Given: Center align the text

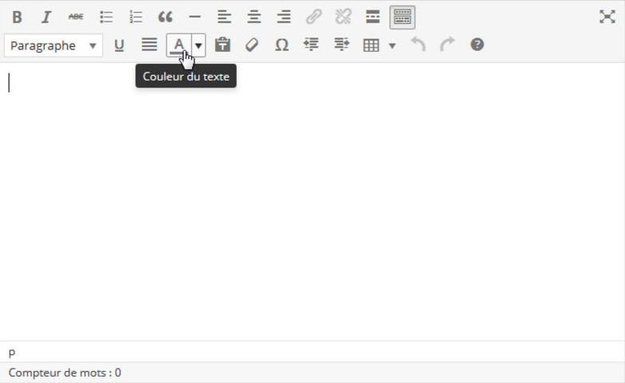Looking at the screenshot, I should pos(254,18).
